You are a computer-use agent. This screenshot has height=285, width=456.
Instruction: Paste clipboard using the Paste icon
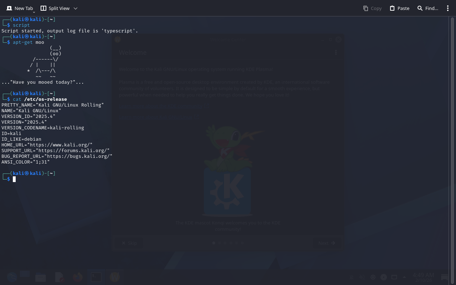[399, 8]
